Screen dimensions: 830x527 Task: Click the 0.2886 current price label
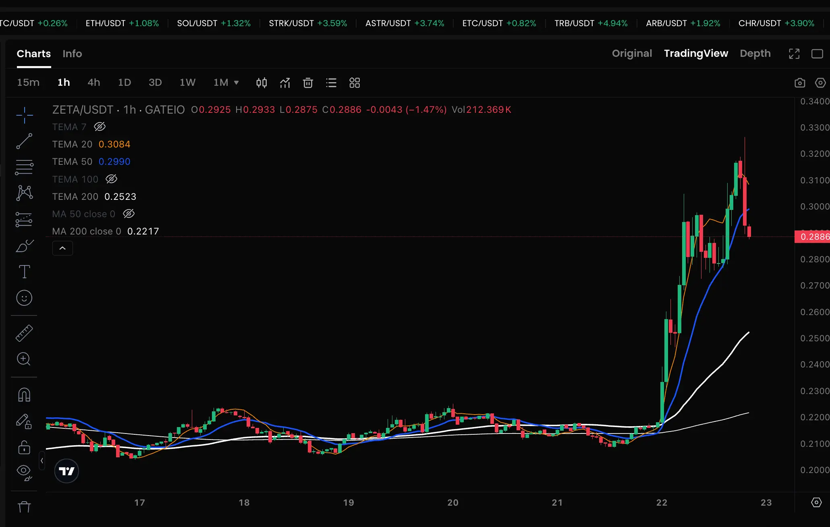tap(812, 237)
